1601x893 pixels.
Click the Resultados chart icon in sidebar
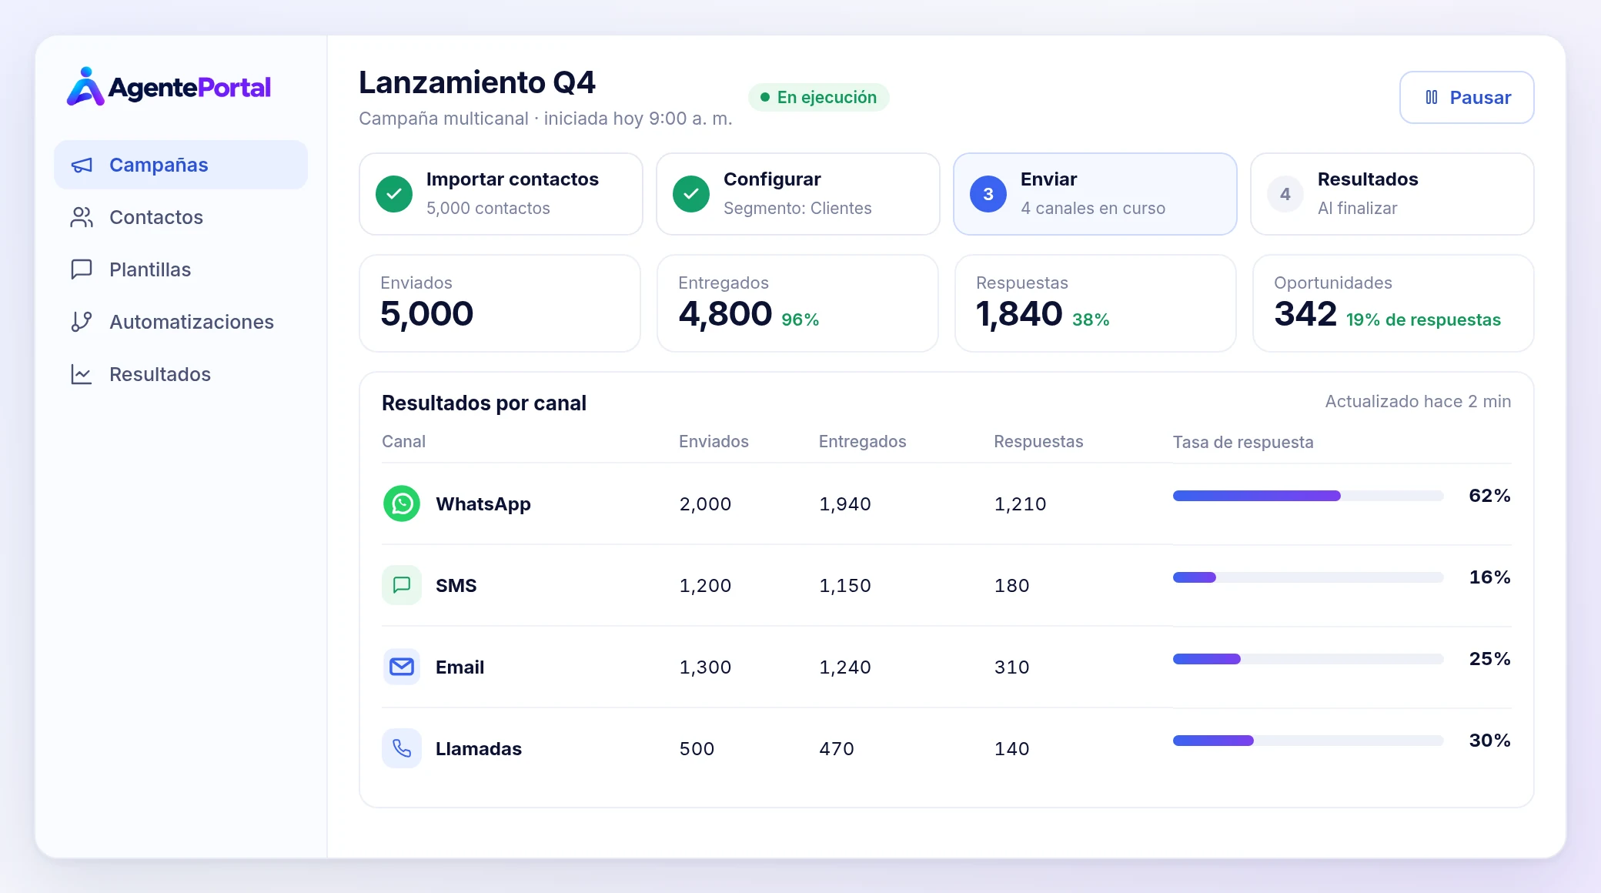pos(82,374)
